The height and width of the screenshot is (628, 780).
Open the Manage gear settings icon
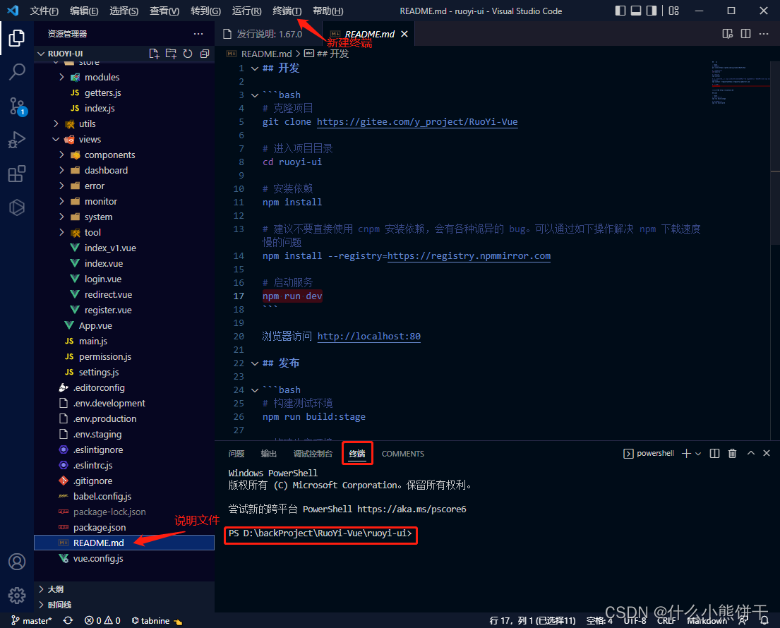(16, 595)
